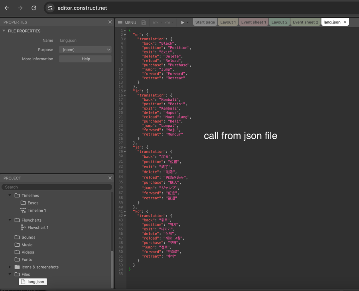Click the Eases folder icon
The width and height of the screenshot is (359, 291).
(x=23, y=203)
